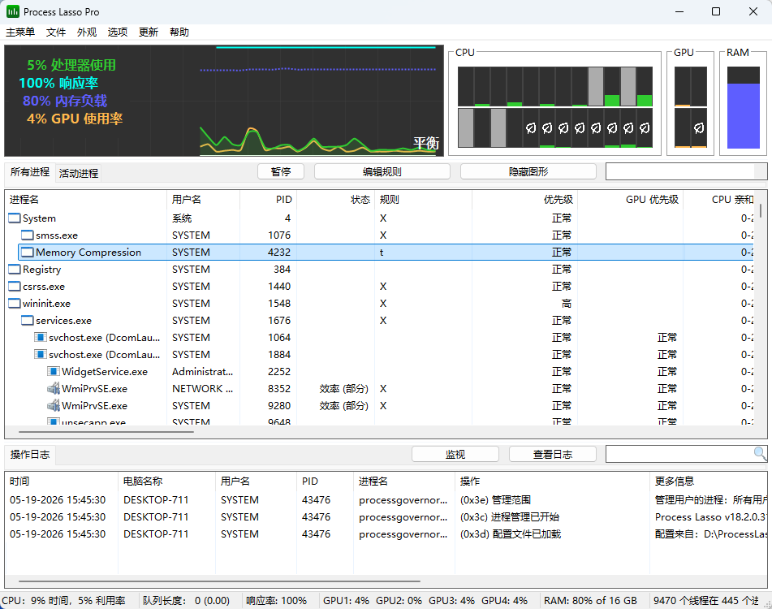Select the wininit.exe process row
This screenshot has width=772, height=609.
point(380,303)
